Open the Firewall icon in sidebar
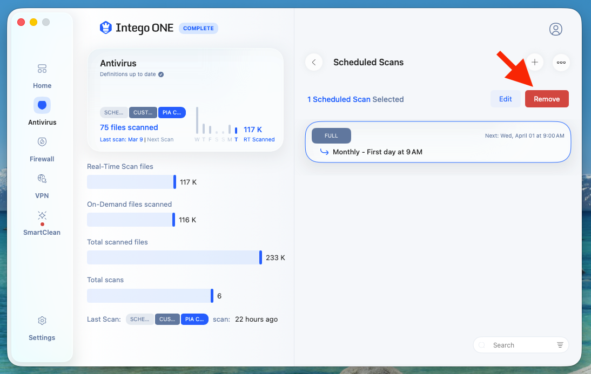This screenshot has height=374, width=591. 42,141
